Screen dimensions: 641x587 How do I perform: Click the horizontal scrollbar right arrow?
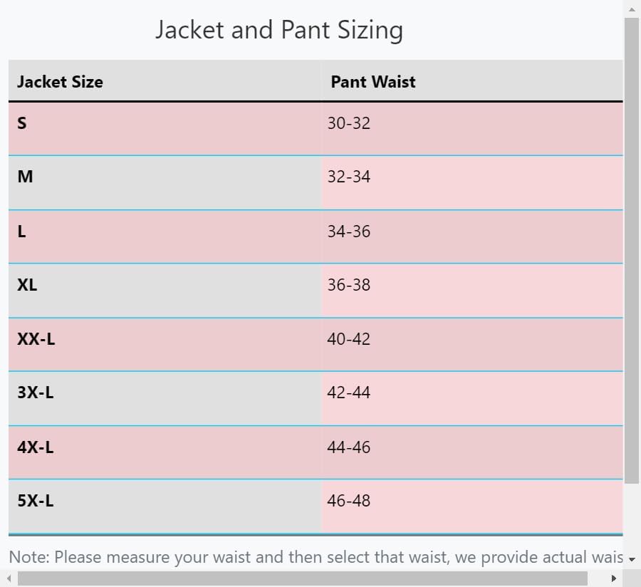(614, 578)
